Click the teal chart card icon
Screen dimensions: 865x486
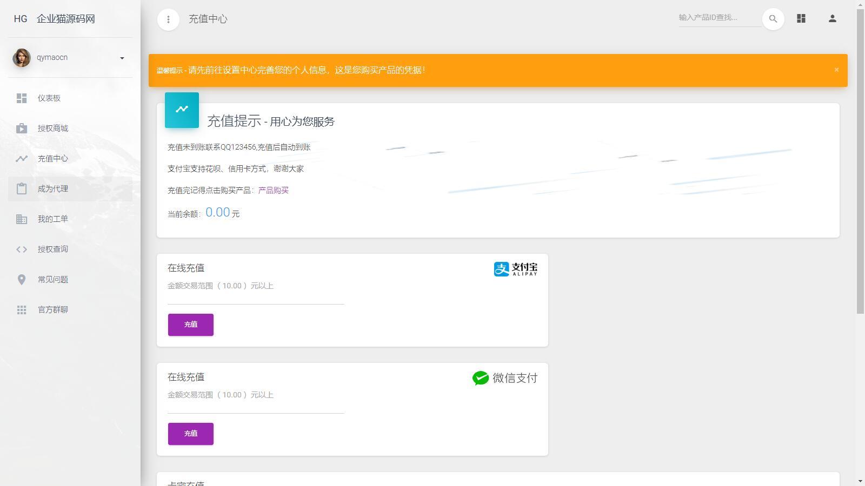pyautogui.click(x=182, y=110)
